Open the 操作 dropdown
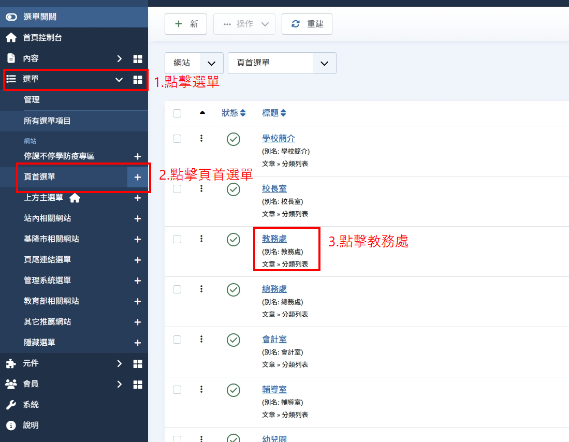The height and width of the screenshot is (442, 569). pos(244,24)
